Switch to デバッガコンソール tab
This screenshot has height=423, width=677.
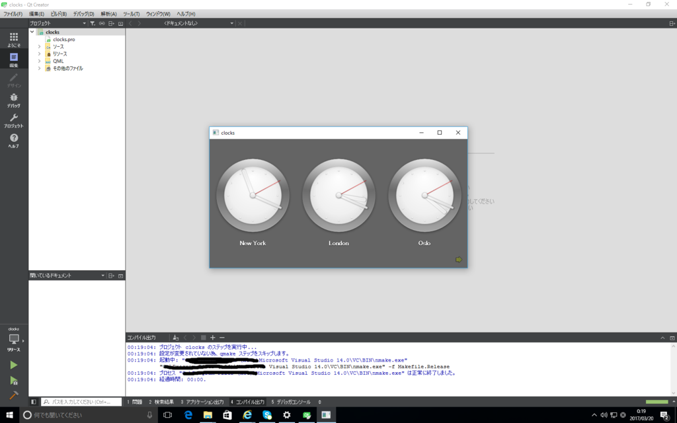point(291,402)
